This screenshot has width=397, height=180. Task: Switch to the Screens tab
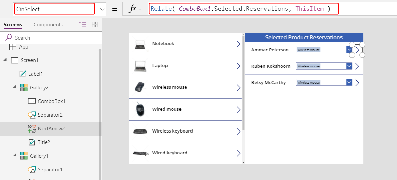click(x=13, y=25)
